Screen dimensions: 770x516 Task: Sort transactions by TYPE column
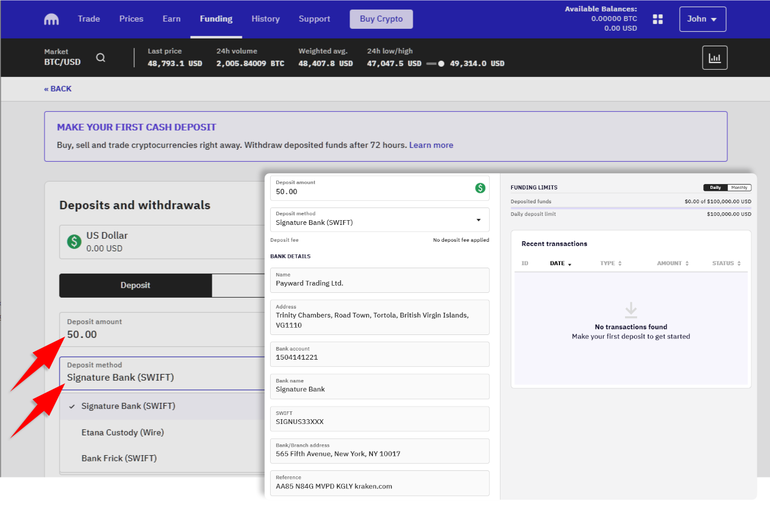tap(611, 263)
